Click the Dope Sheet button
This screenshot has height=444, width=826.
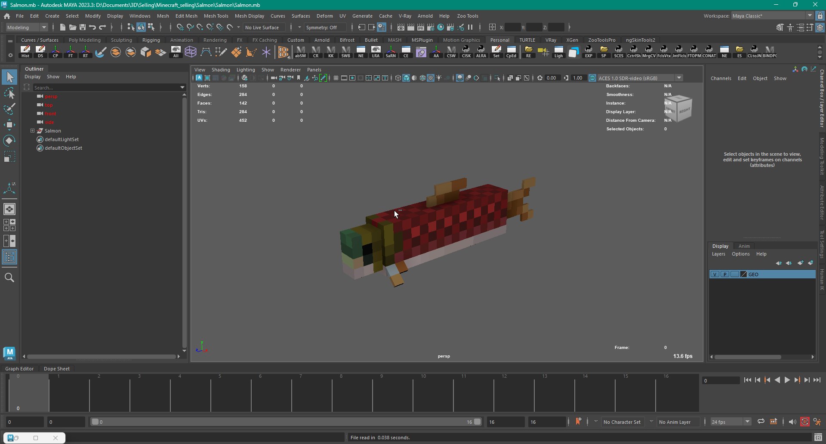tap(57, 369)
